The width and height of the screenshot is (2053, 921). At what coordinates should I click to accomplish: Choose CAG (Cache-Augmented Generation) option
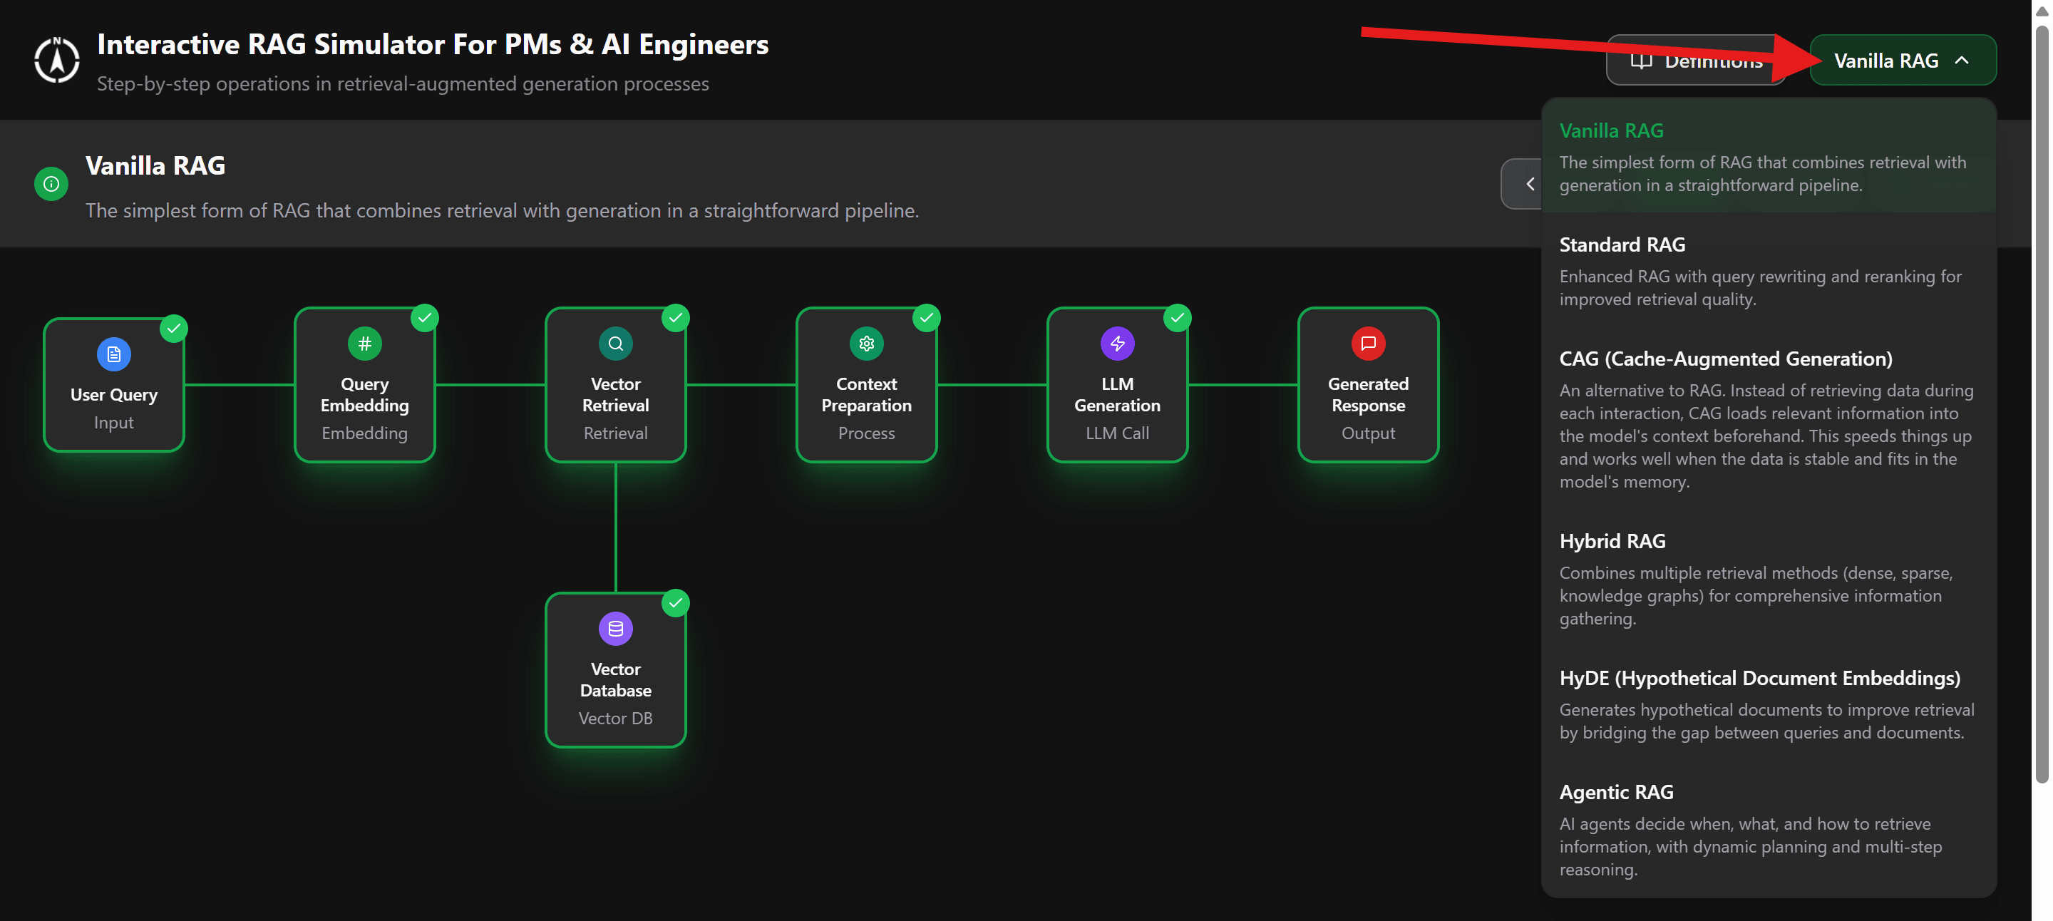(1768, 418)
